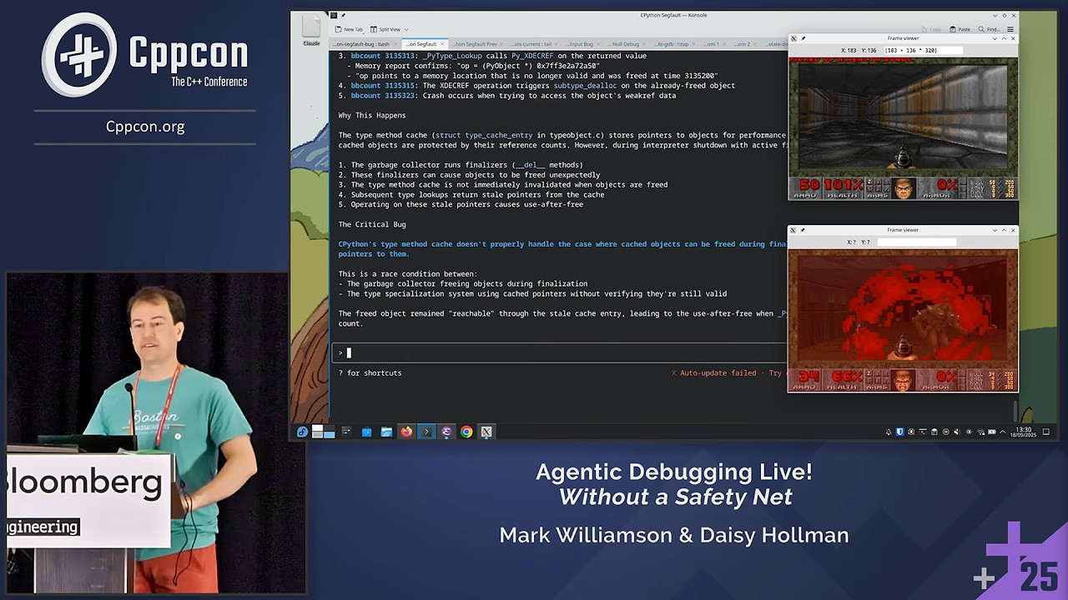This screenshot has width=1068, height=600.
Task: Toggle the Konsole window pin icon
Action: [342, 15]
